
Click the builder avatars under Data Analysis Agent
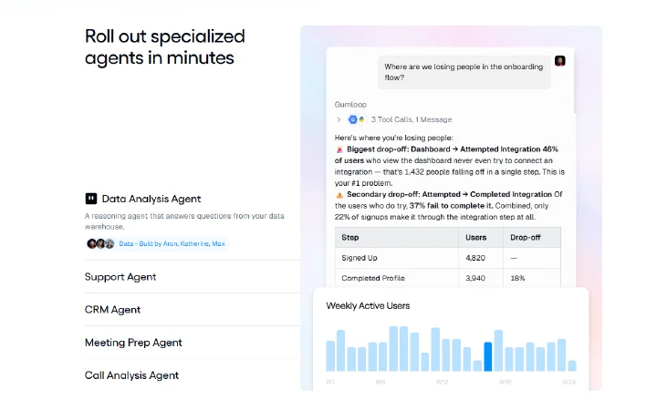(x=100, y=243)
